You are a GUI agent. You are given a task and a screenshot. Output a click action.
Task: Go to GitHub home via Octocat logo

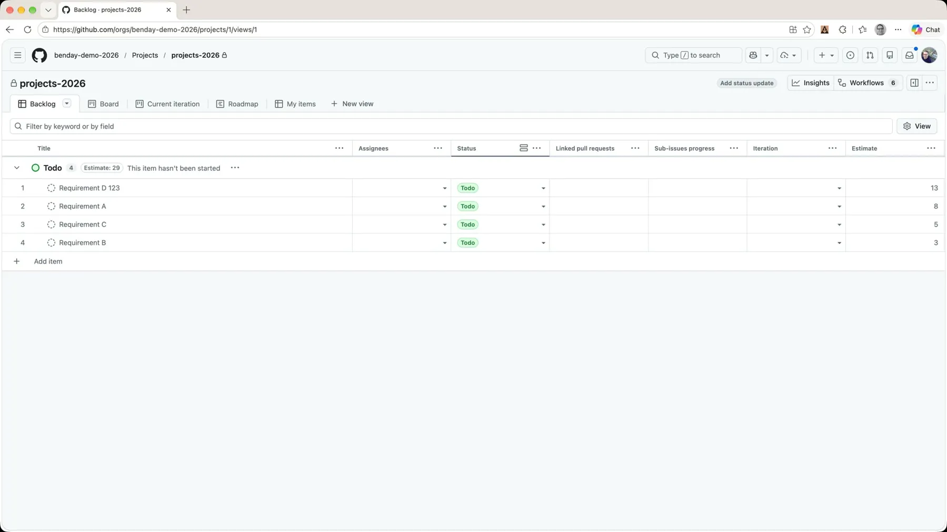pos(39,55)
